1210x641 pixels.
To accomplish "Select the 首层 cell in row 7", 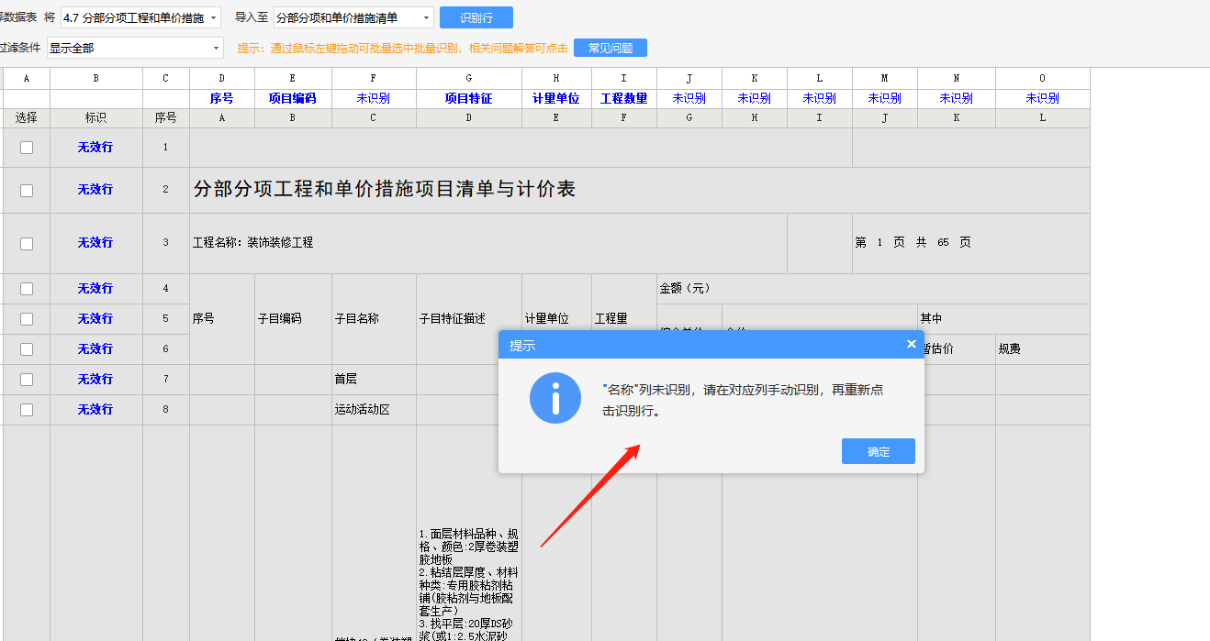I will tap(374, 380).
